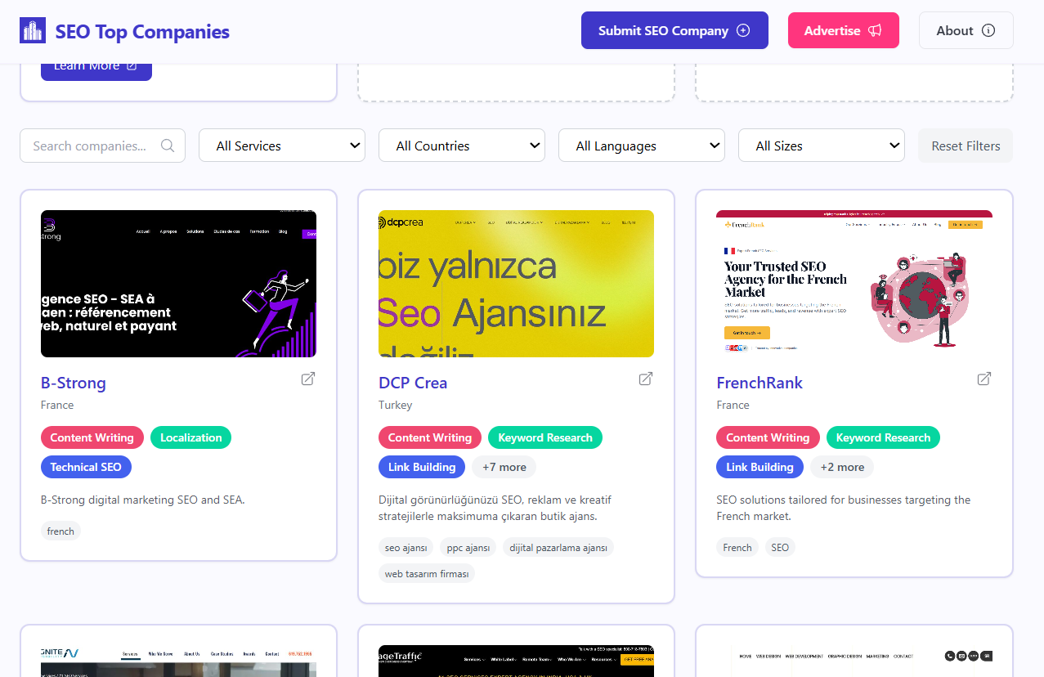Click the search magnifier icon

pos(168,146)
